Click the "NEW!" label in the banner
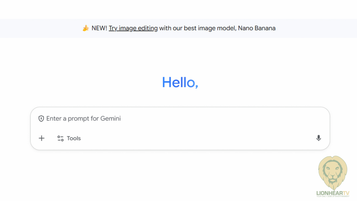 (99, 28)
